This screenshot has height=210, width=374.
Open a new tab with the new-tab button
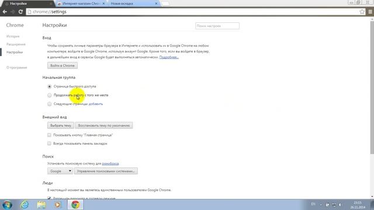pyautogui.click(x=165, y=3)
